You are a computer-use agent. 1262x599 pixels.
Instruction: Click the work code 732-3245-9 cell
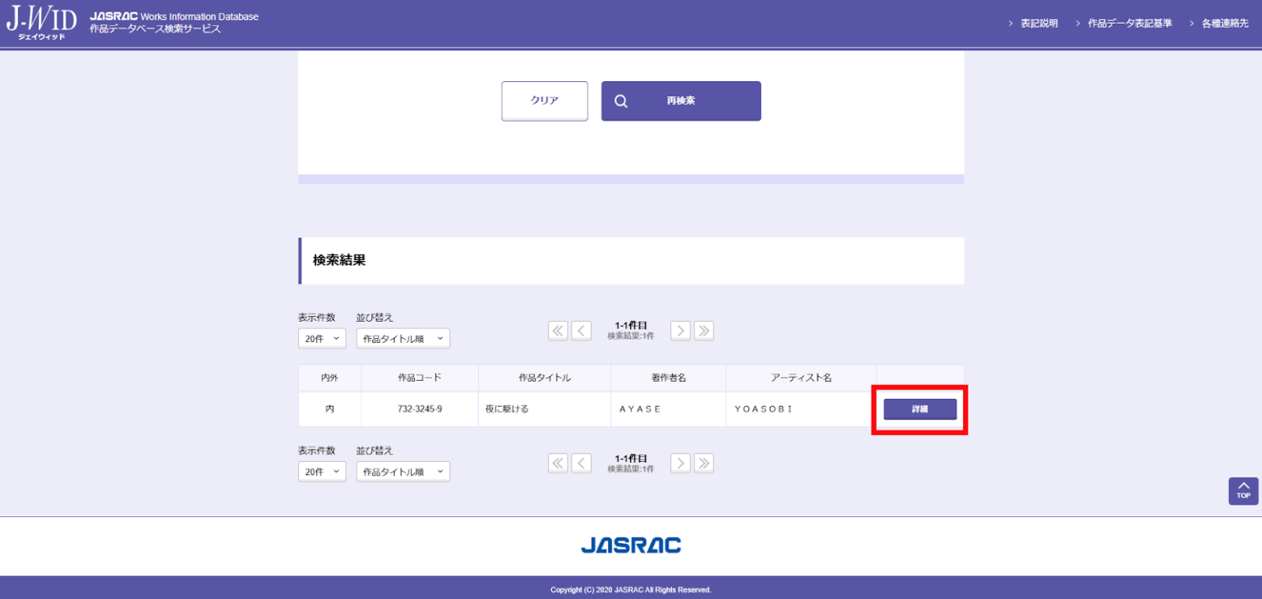tap(419, 408)
